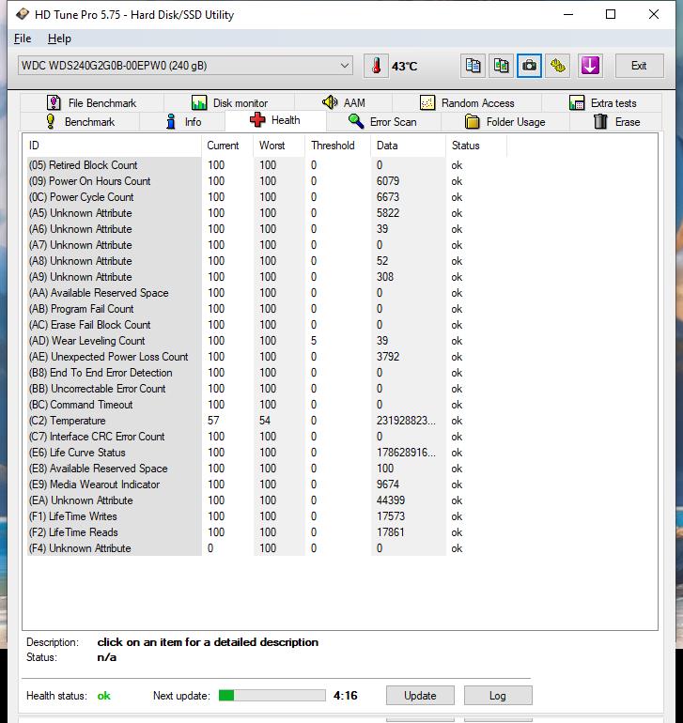Open the Extra tests tab
Screen dimensions: 683x723
(602, 103)
